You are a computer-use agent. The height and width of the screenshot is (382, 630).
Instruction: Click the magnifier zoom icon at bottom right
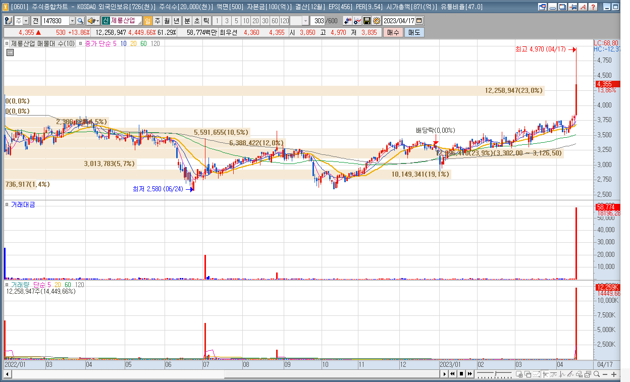point(597,374)
